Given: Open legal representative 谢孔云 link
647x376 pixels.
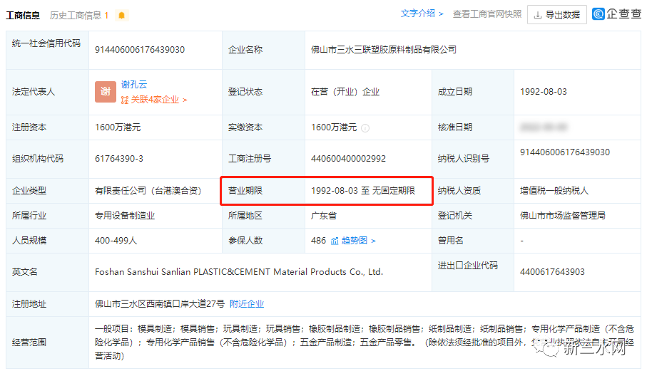Looking at the screenshot, I should click(134, 85).
